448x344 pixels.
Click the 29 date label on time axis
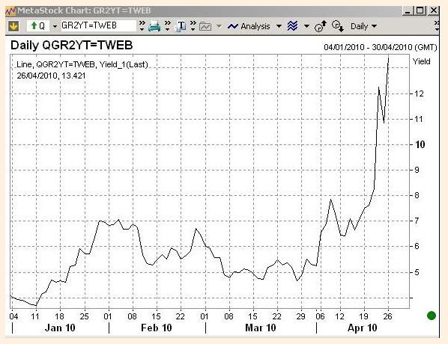pos(301,316)
